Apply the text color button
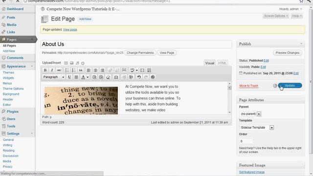 tap(83, 77)
